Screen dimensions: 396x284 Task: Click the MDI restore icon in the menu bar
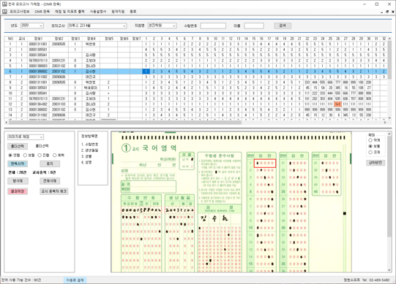[387, 12]
